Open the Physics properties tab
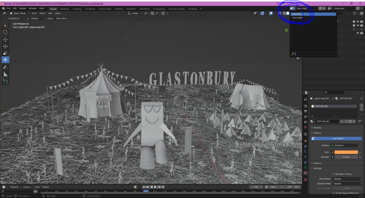 pyautogui.click(x=305, y=157)
